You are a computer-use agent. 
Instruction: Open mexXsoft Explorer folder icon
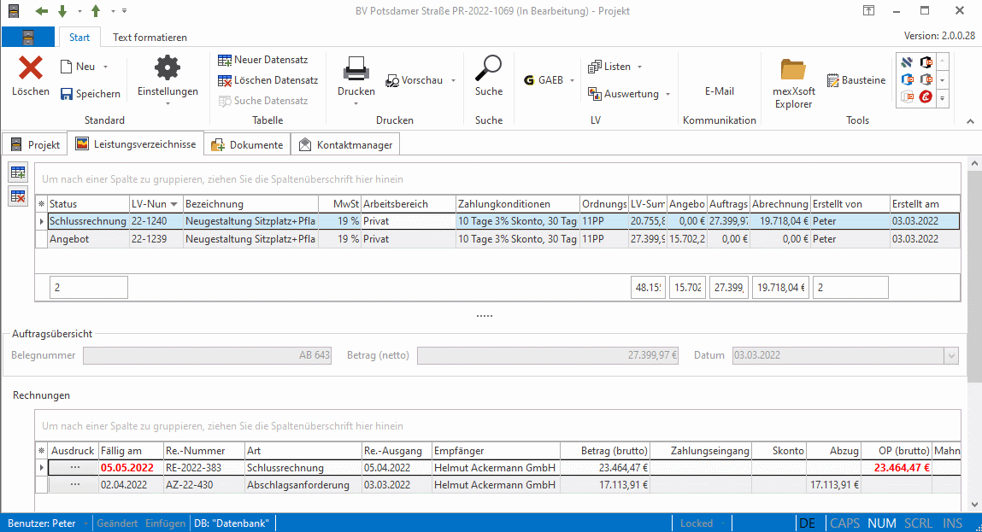[x=793, y=69]
